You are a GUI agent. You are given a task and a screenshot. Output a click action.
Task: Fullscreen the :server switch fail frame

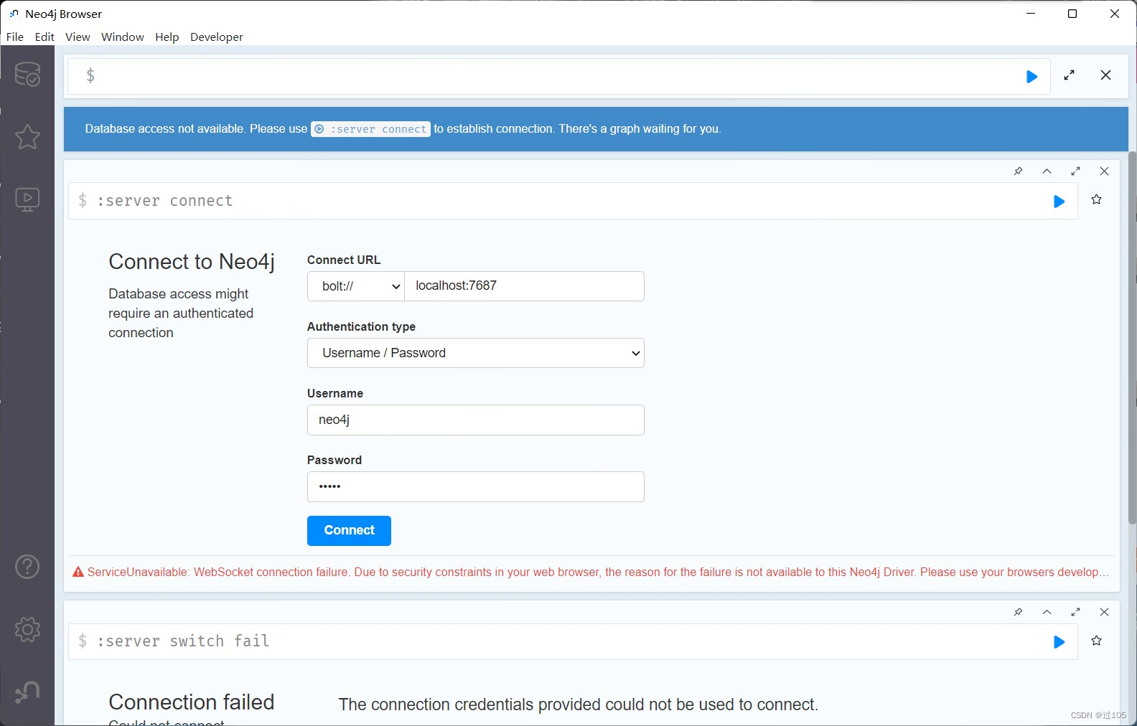click(1075, 612)
